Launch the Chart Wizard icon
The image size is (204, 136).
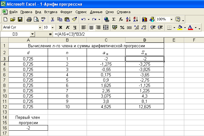144,19
